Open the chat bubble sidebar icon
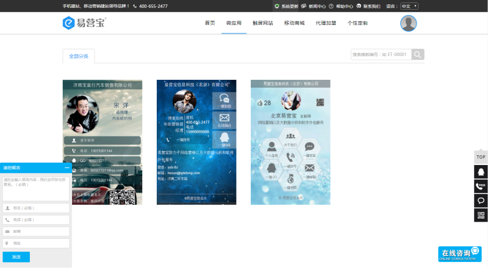This screenshot has width=488, height=268. click(481, 201)
